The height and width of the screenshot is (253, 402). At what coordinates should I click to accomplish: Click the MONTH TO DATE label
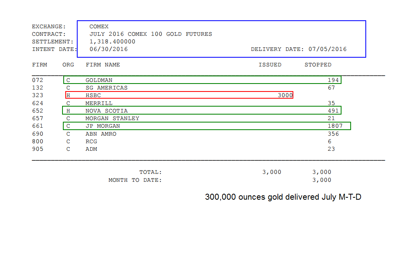coord(135,180)
